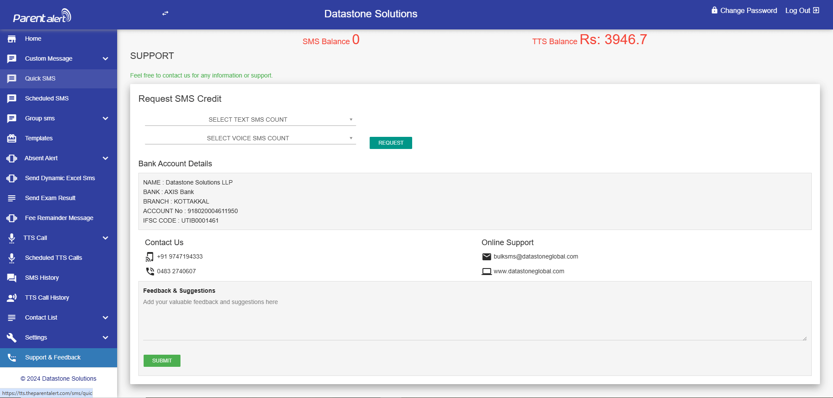Click the Contact List lines icon

click(12, 318)
